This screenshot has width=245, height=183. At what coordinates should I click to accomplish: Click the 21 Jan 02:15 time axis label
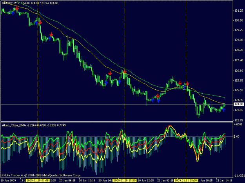coord(165,180)
